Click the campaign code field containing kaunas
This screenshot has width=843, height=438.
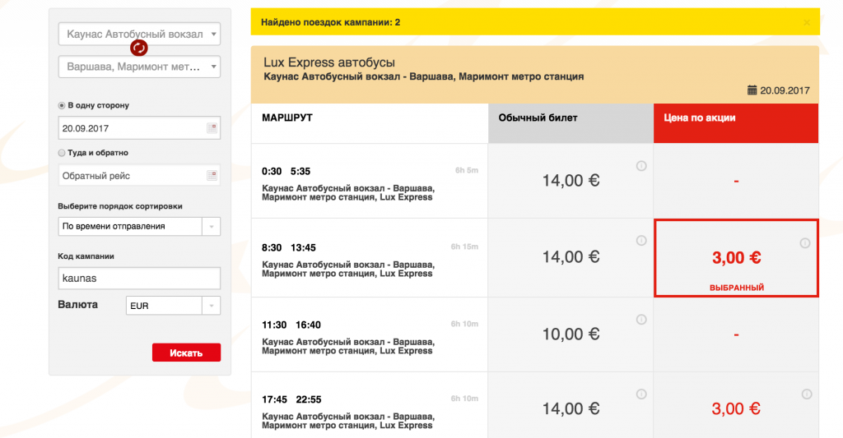click(139, 278)
